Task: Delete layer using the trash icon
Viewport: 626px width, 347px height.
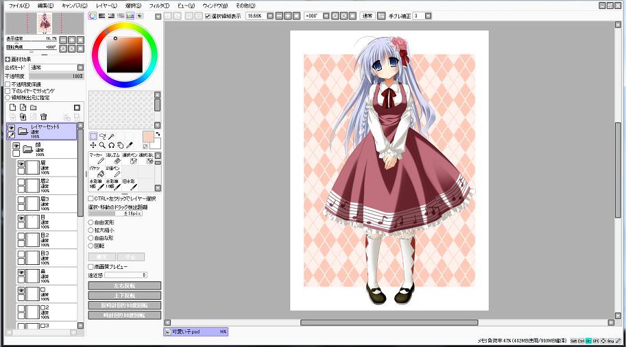Action: click(43, 117)
